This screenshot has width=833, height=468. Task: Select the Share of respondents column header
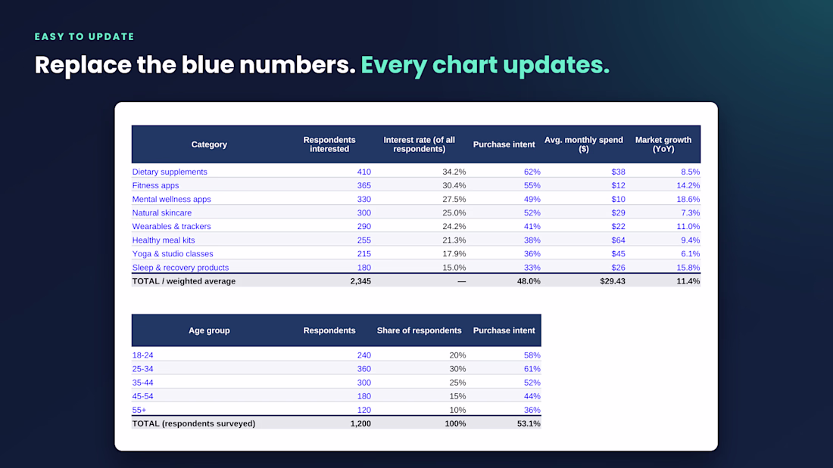420,330
